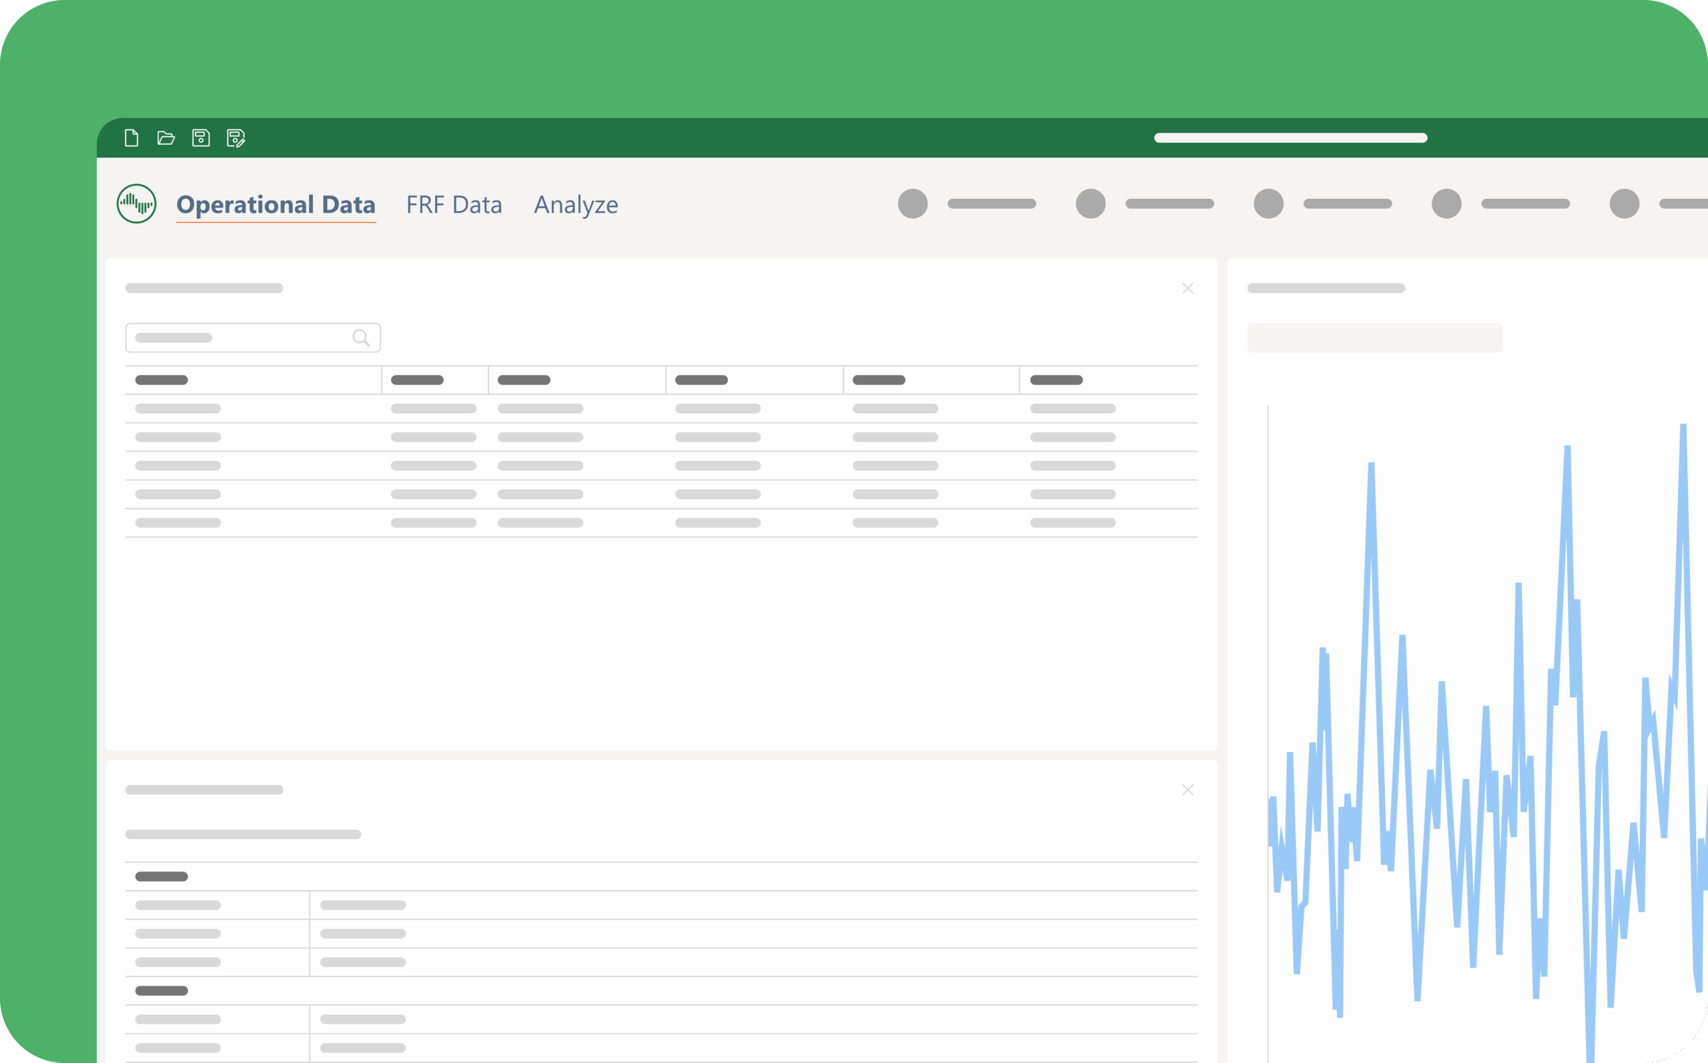
Task: Click the gray field above the chart
Action: click(1375, 338)
